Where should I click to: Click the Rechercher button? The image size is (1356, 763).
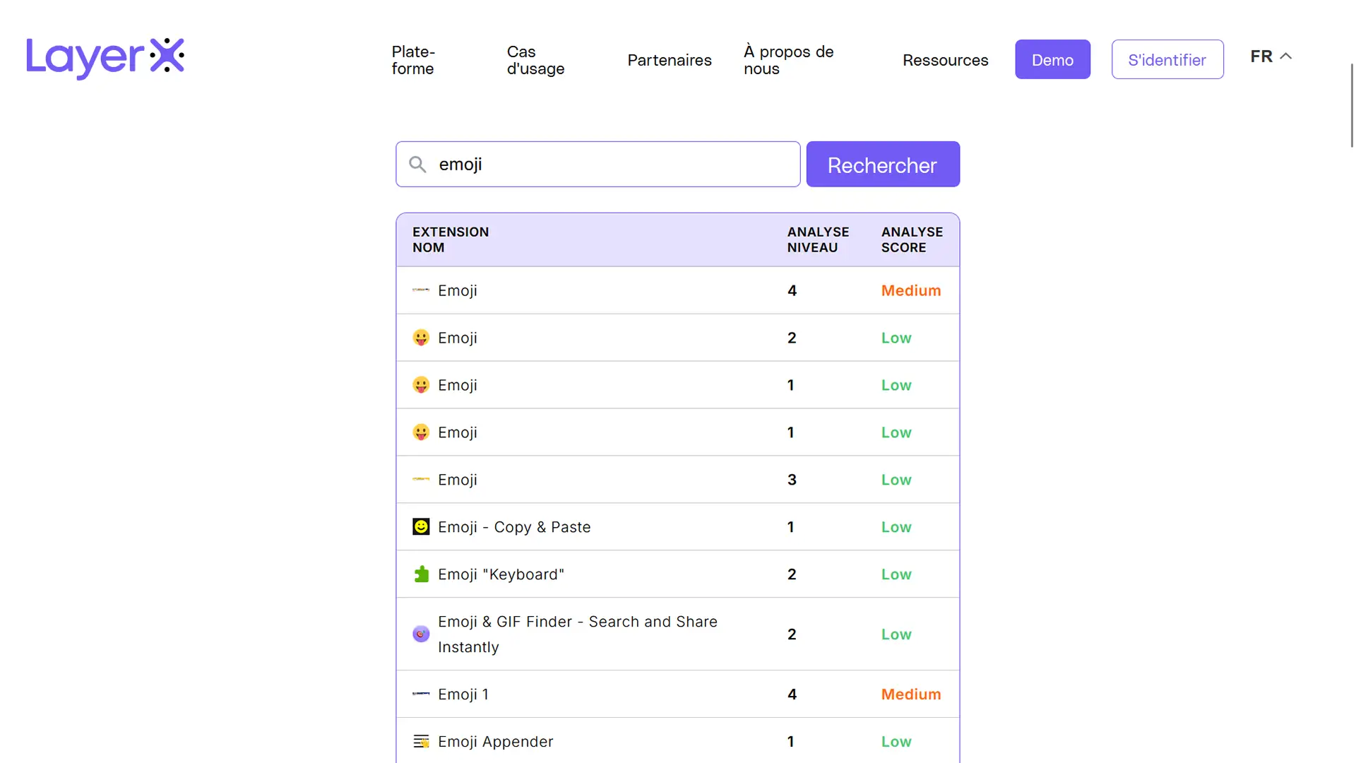(883, 165)
